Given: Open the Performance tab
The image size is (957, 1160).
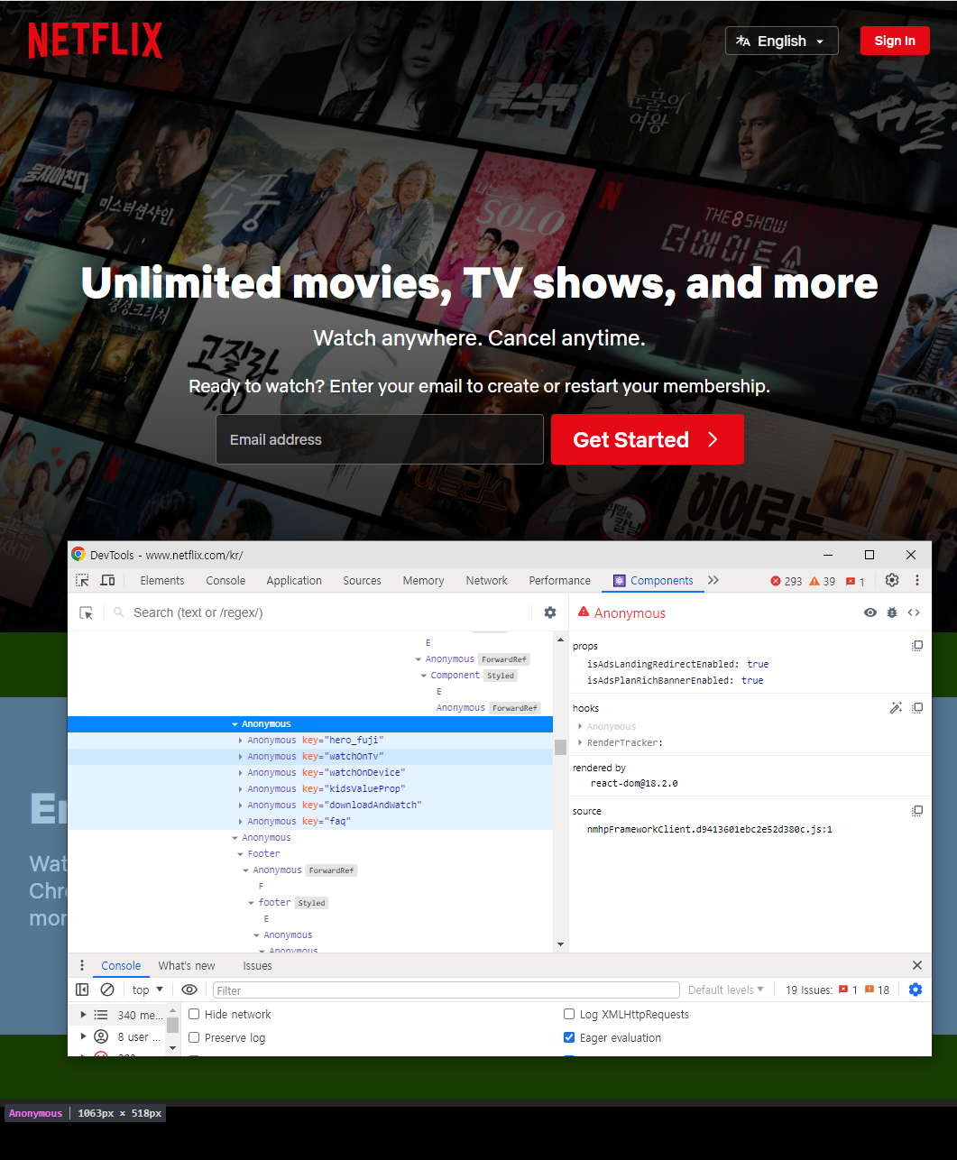Looking at the screenshot, I should tap(560, 581).
